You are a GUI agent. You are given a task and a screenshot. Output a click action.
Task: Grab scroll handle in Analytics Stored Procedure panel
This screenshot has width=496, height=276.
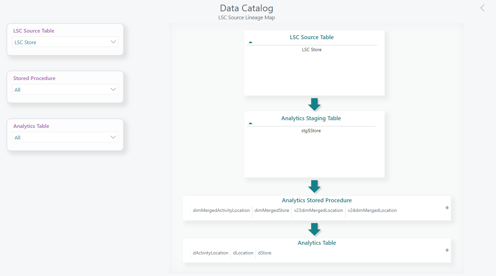(x=447, y=208)
